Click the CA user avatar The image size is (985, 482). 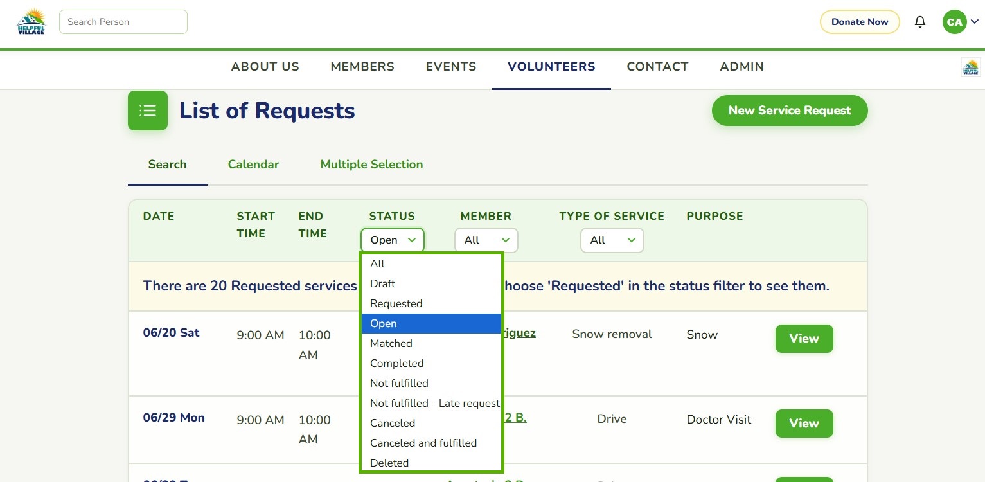[x=954, y=22]
